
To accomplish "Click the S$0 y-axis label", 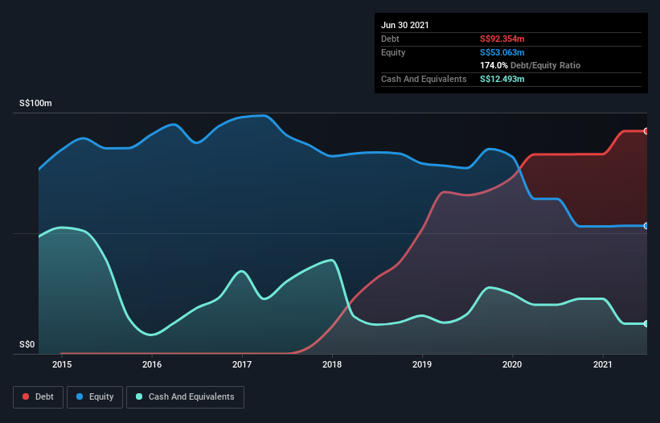I will (27, 345).
